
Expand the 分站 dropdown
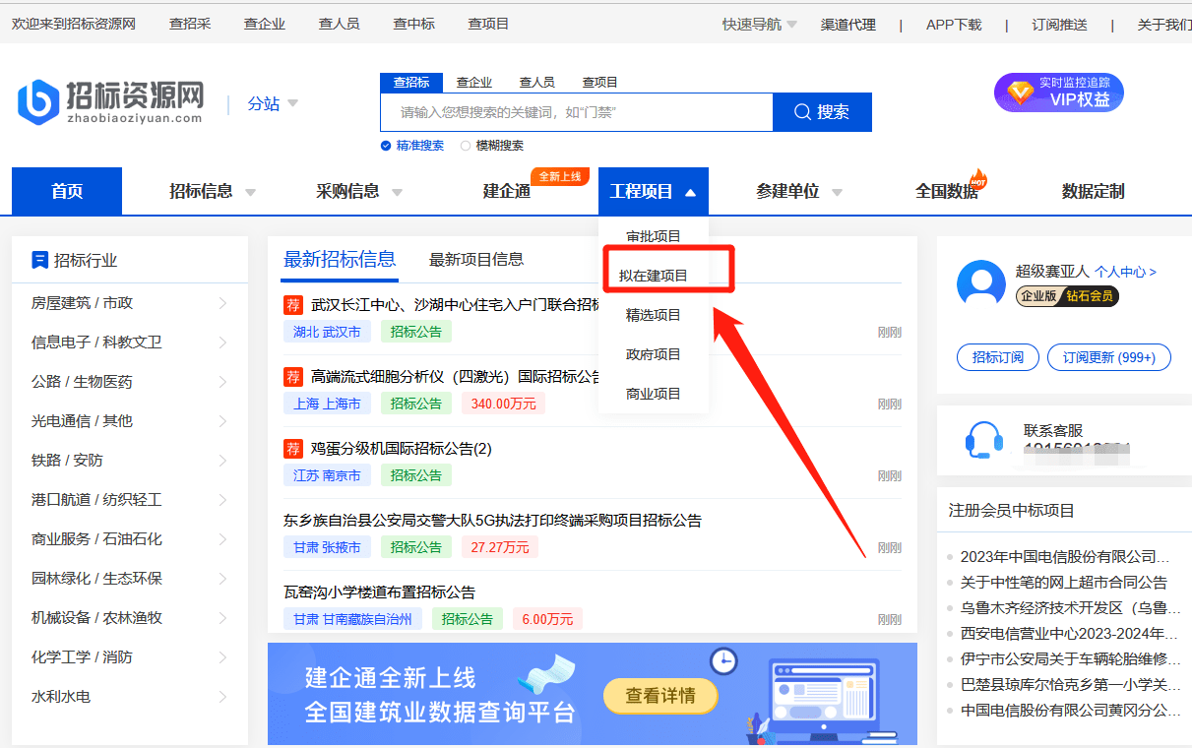[x=292, y=103]
